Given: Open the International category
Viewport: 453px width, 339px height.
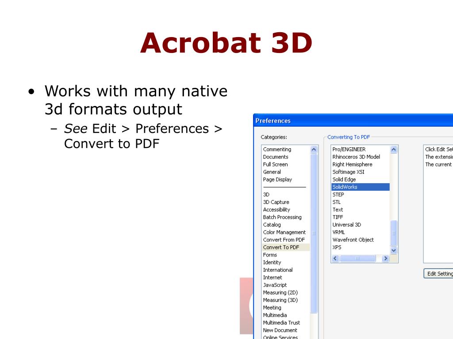Looking at the screenshot, I should [278, 270].
